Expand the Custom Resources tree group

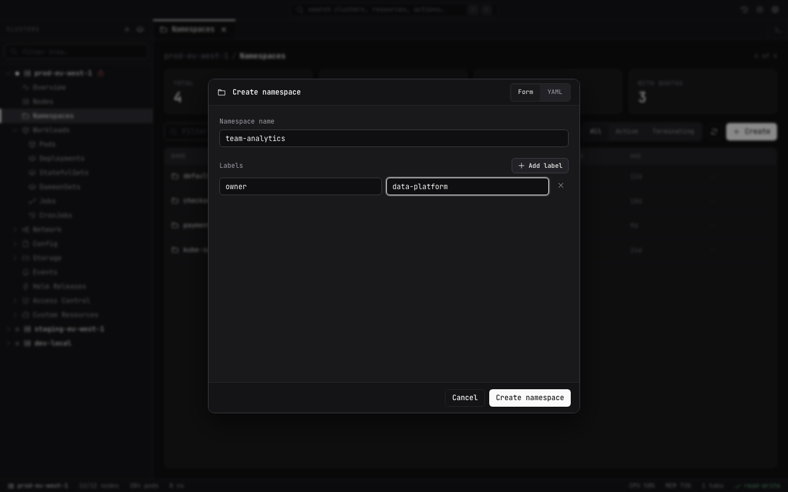coord(15,315)
